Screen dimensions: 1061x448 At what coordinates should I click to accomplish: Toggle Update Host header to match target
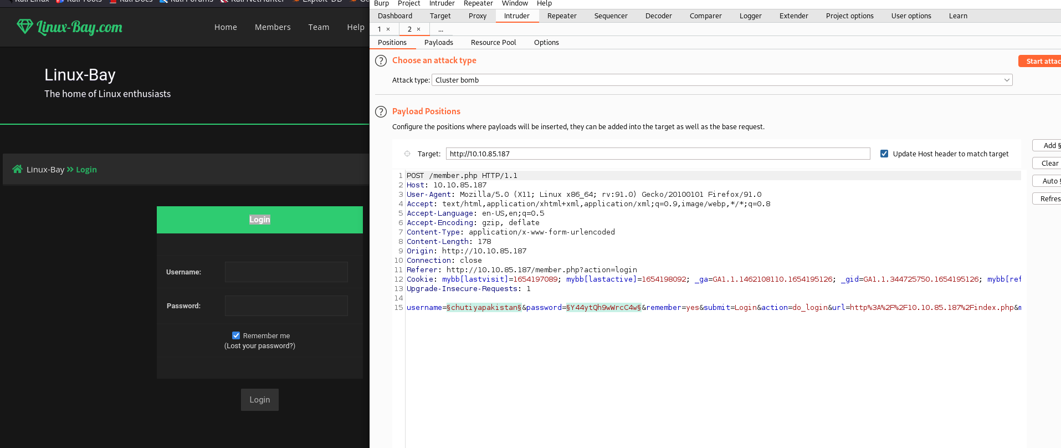[884, 154]
